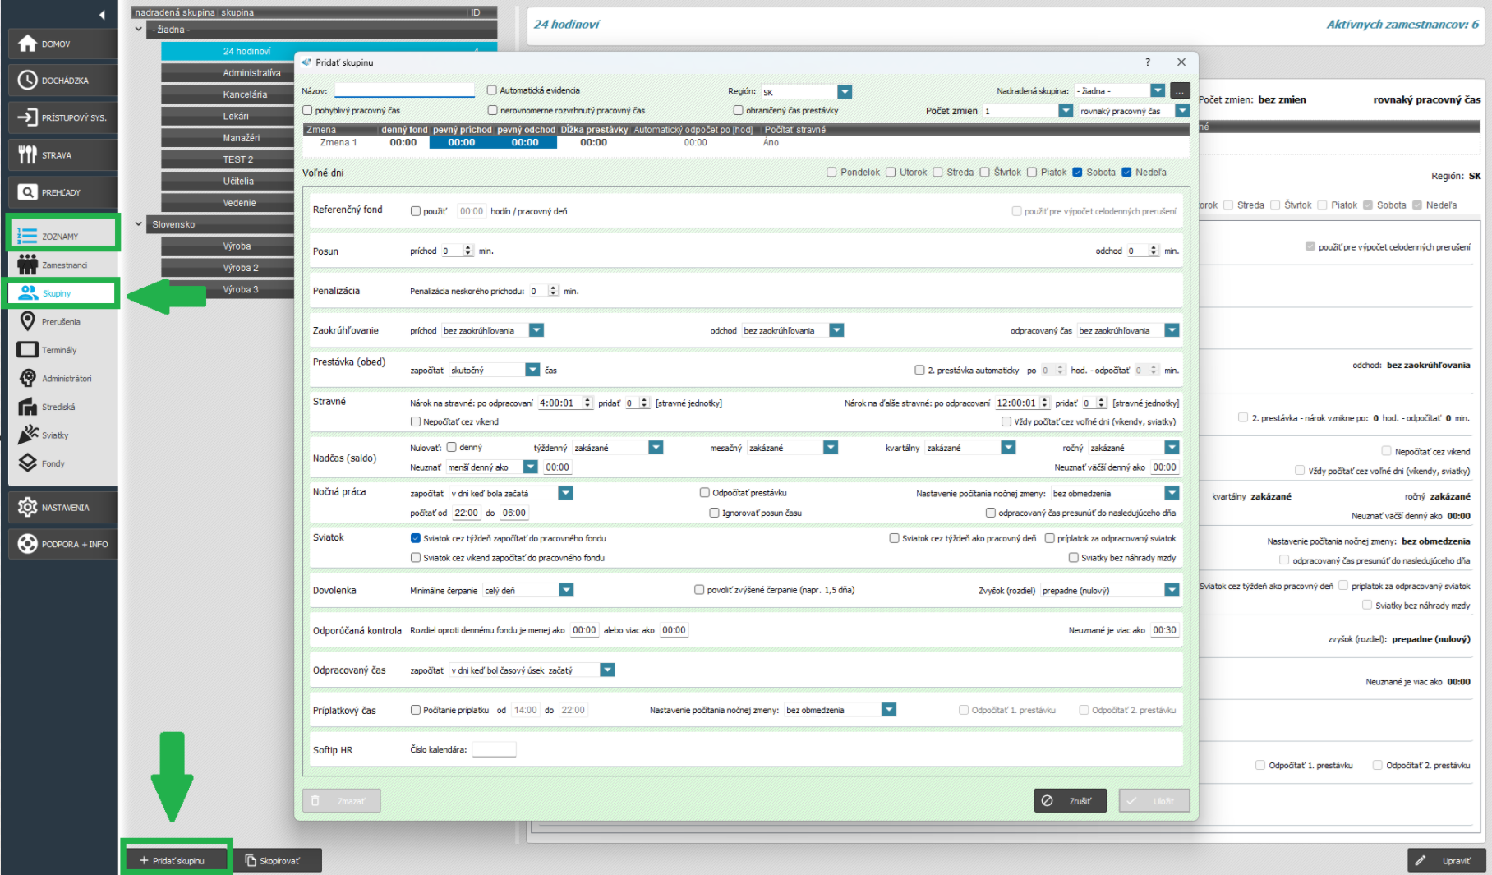
Task: Open Dovolenka Minimálne čerpanie dropdown
Action: 566,590
